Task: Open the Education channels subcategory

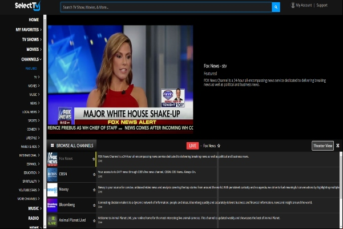Action: tap(32, 172)
